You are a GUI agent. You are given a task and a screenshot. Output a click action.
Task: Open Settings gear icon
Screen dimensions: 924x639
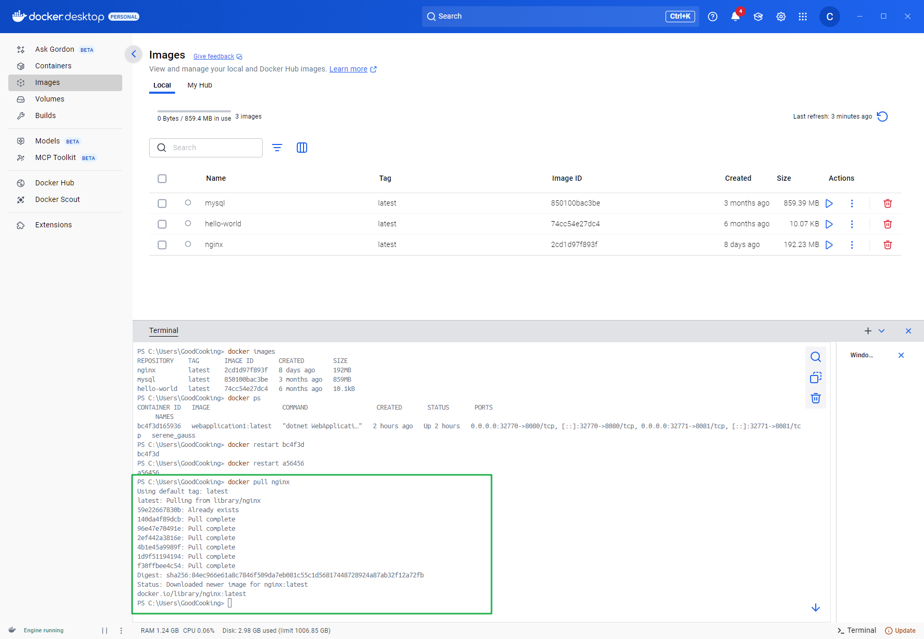click(x=781, y=17)
